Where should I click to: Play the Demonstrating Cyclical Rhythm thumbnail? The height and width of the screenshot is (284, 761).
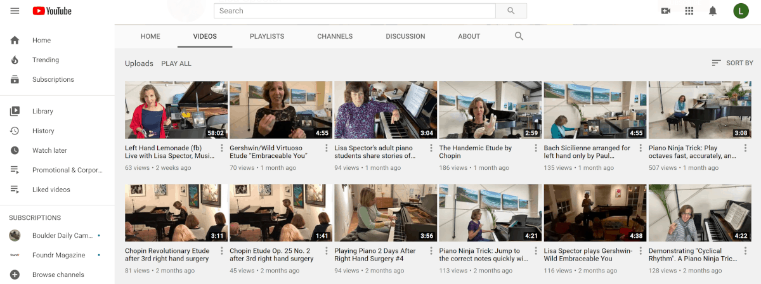(x=699, y=213)
